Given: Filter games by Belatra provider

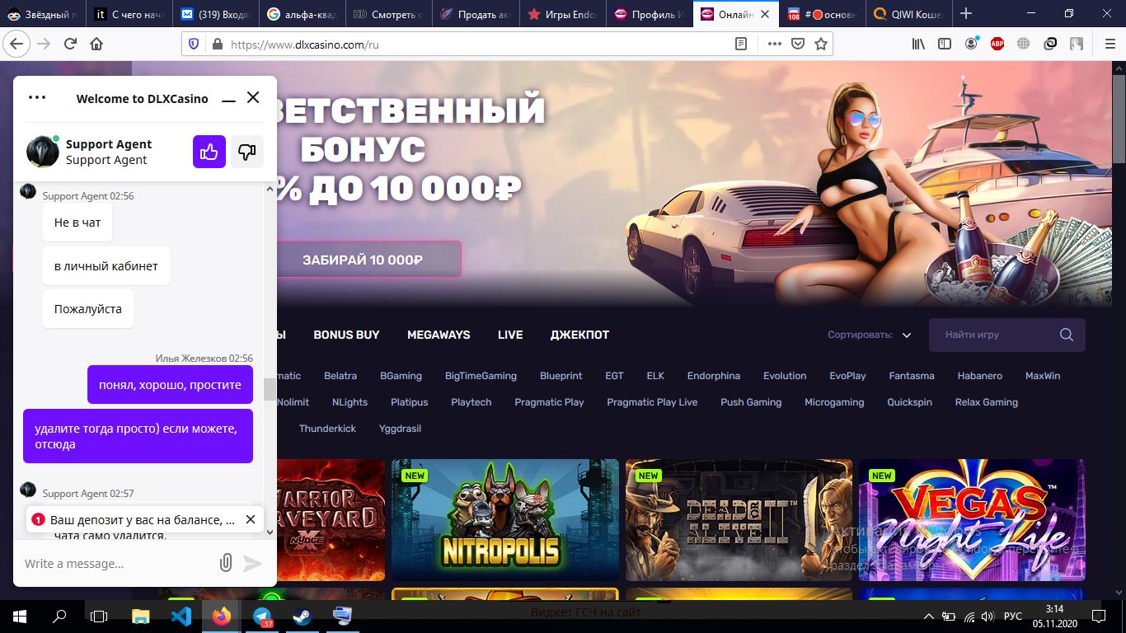Looking at the screenshot, I should point(340,376).
